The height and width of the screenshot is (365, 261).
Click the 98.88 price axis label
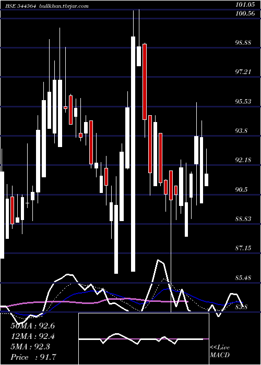[243, 43]
